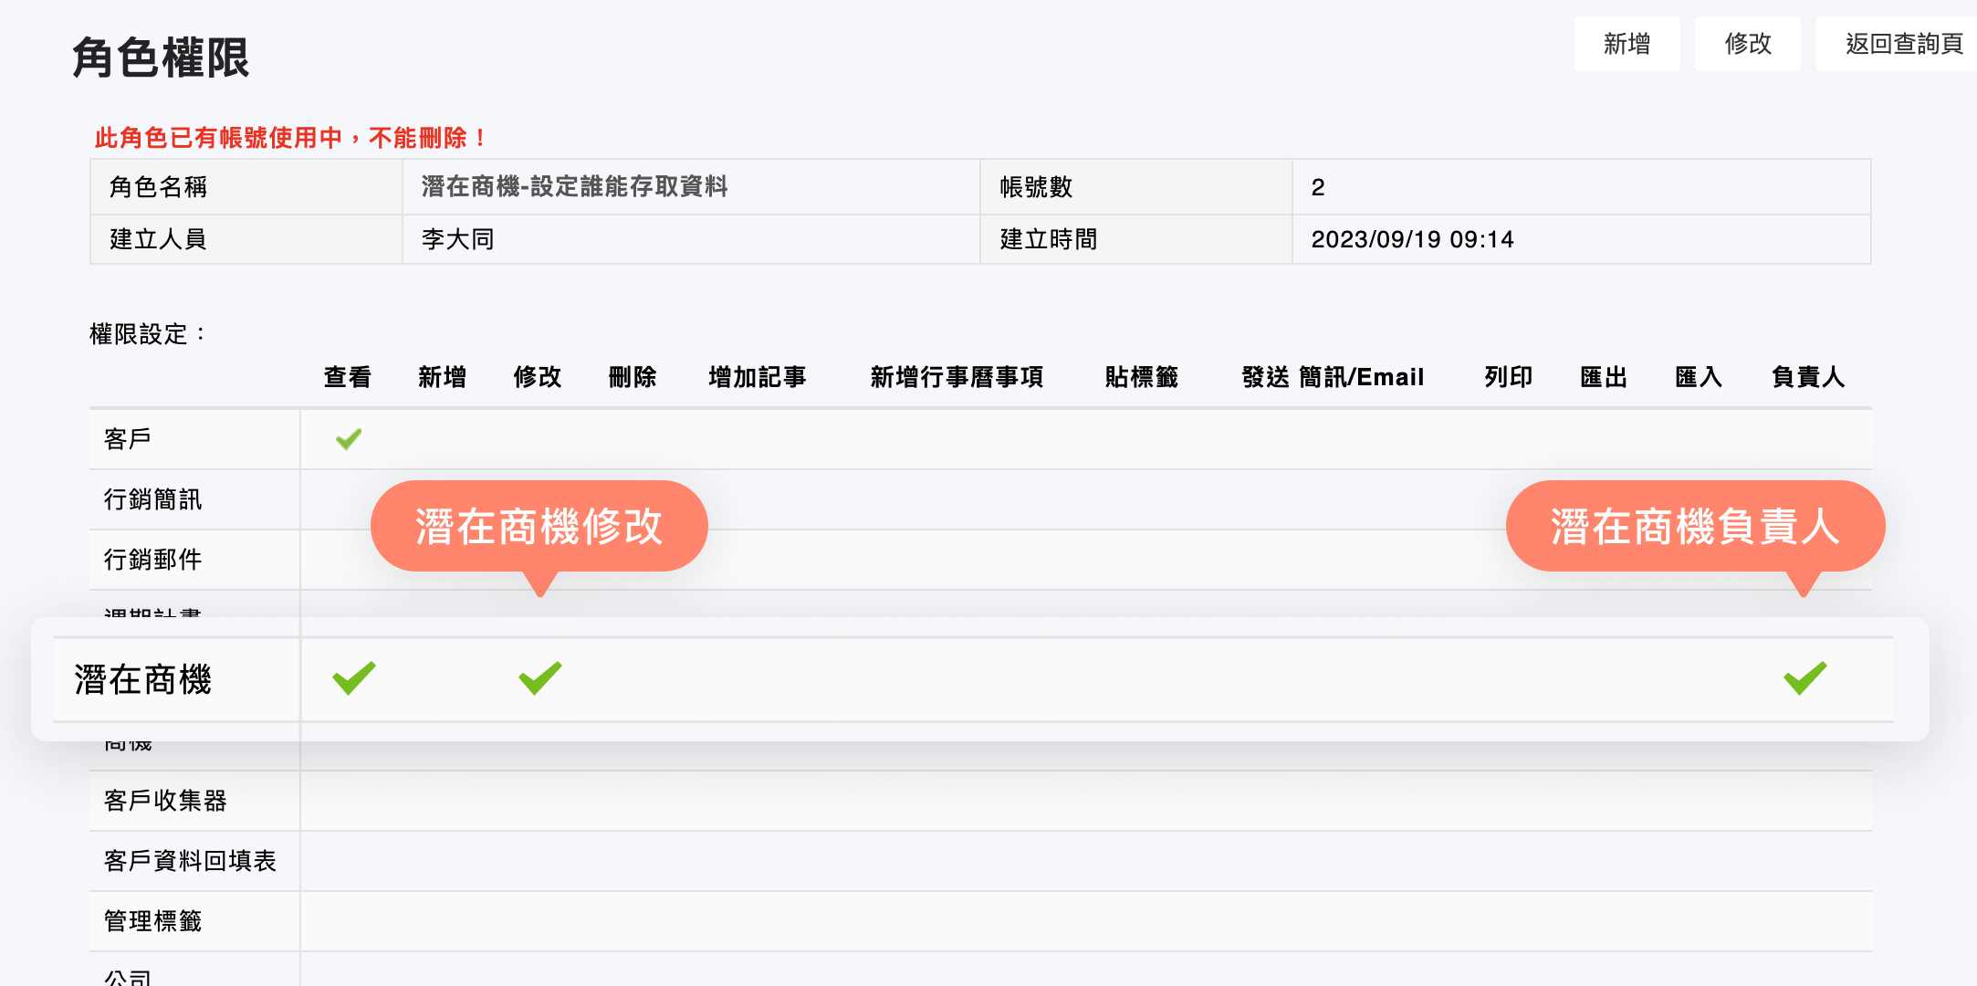Enable 匯出 permission for 潛在商機

pos(1604,678)
